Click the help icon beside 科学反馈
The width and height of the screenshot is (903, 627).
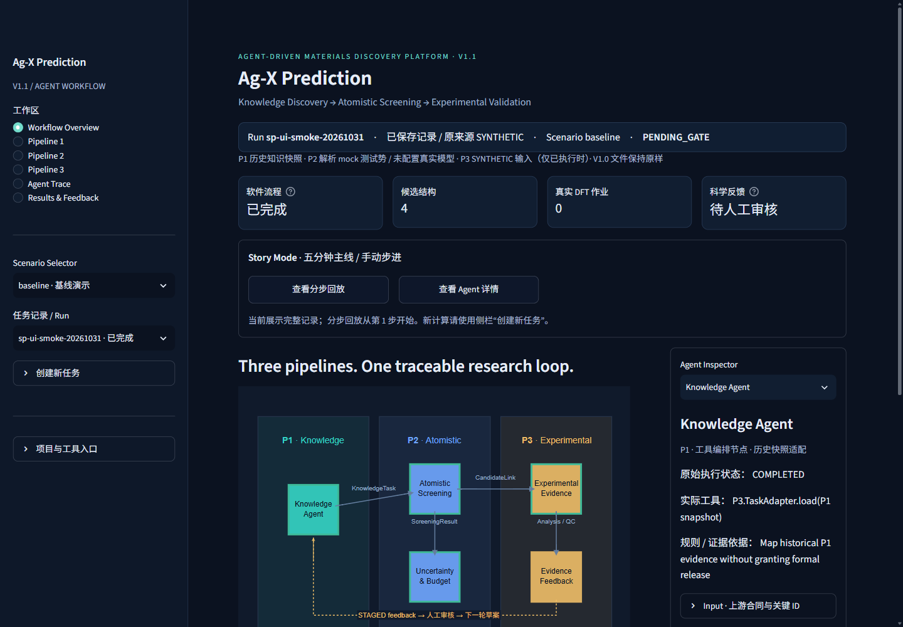754,192
